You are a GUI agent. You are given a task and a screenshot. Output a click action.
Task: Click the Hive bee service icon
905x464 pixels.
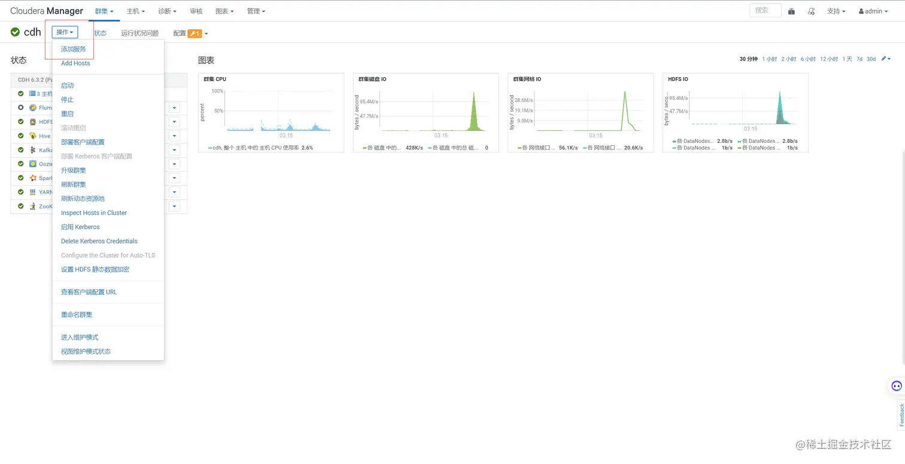tap(33, 136)
